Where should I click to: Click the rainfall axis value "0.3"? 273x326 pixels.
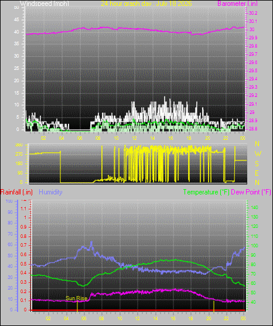[x=23, y=283]
